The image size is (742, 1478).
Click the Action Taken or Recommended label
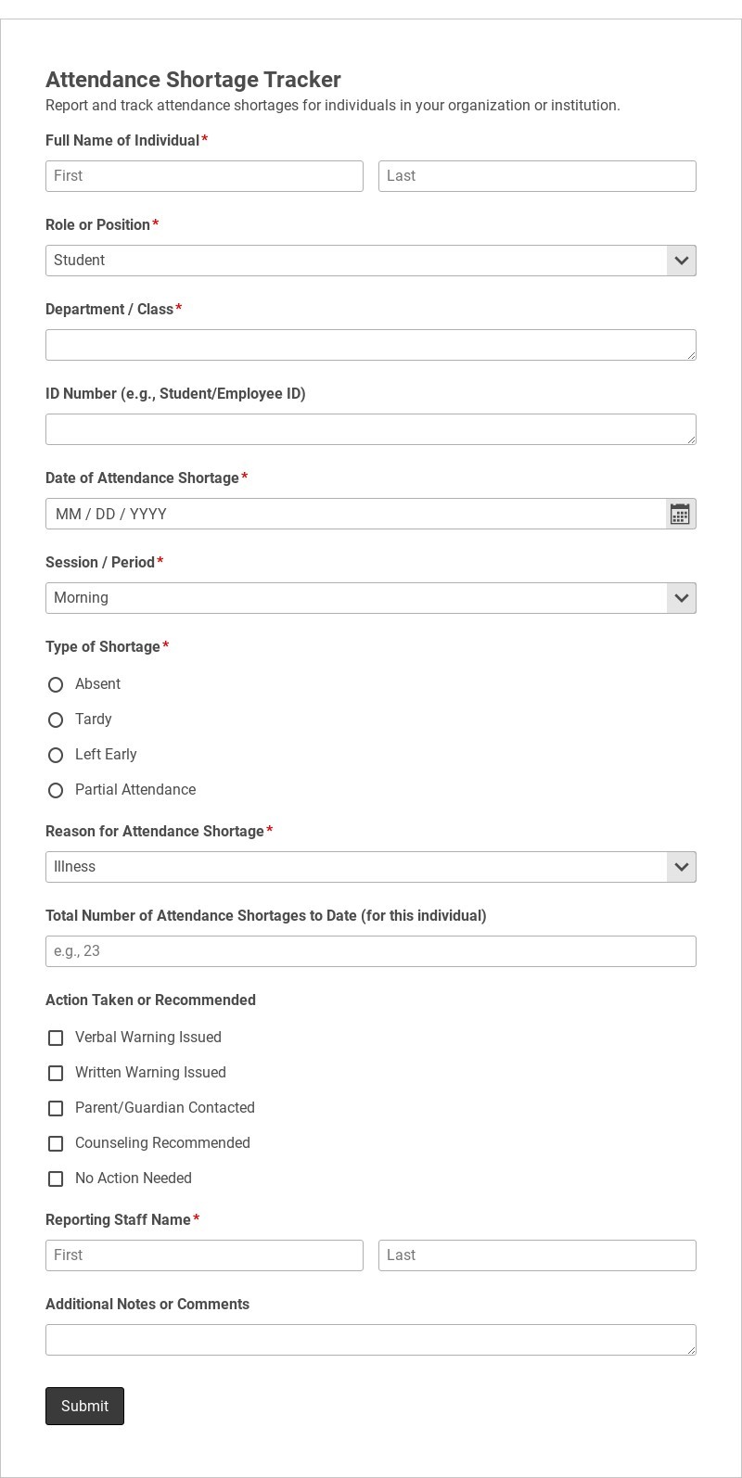point(150,1000)
